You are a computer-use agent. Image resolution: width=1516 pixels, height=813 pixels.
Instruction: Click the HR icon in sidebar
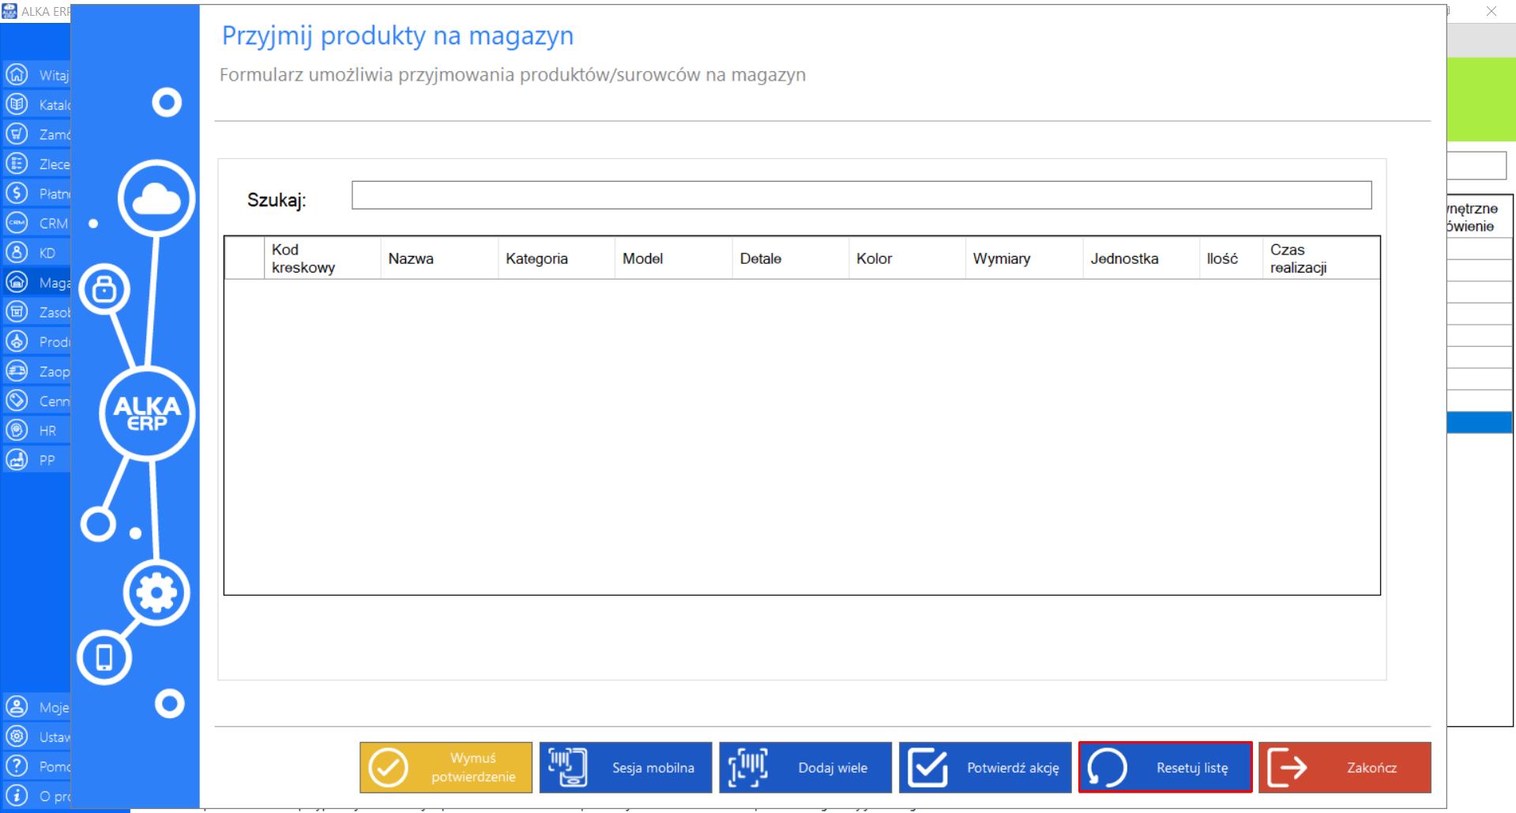(x=17, y=430)
